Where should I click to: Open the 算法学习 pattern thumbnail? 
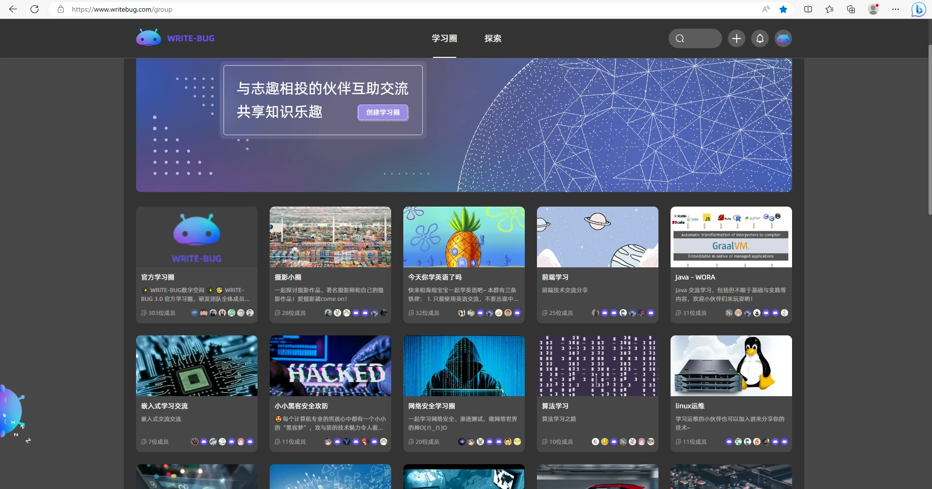pyautogui.click(x=598, y=366)
